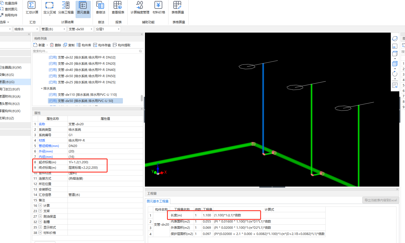Screen dimensions: 405x243
Task: Open the 管道(水) type dropdown
Action: [x=54, y=29]
